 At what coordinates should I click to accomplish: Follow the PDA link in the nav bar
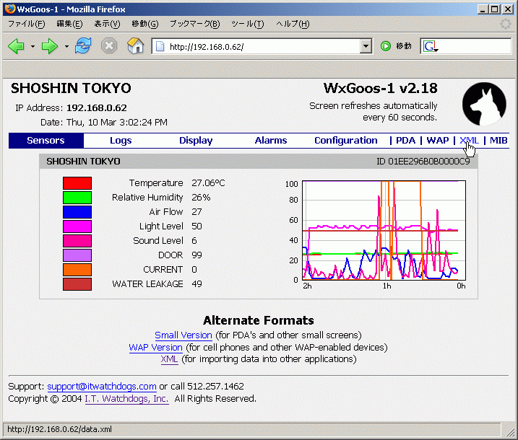point(406,141)
